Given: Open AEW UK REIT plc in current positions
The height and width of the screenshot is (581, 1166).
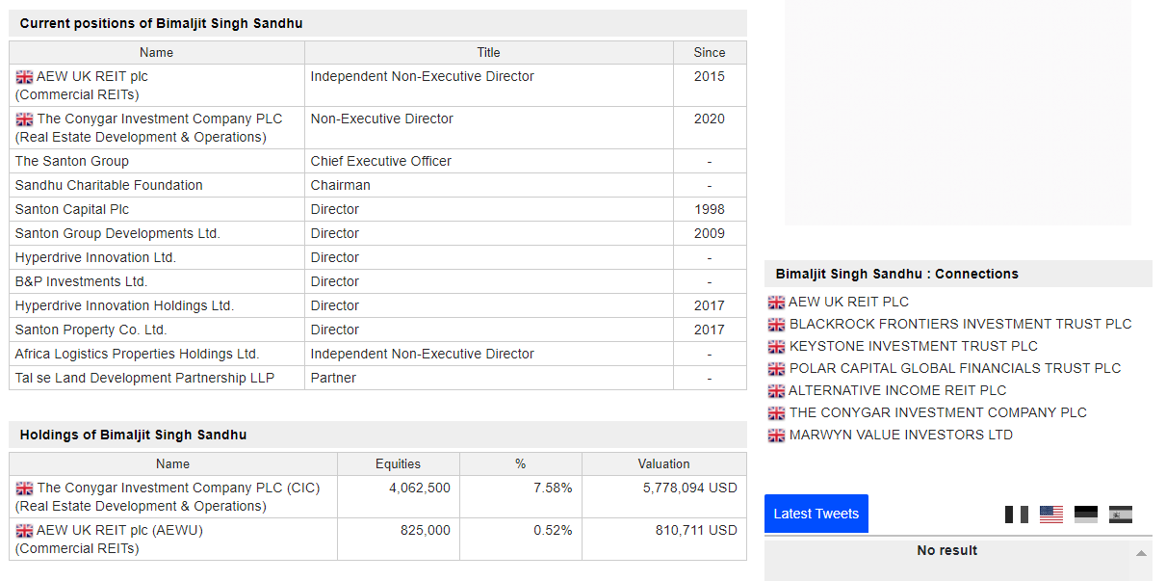Looking at the screenshot, I should pyautogui.click(x=92, y=76).
